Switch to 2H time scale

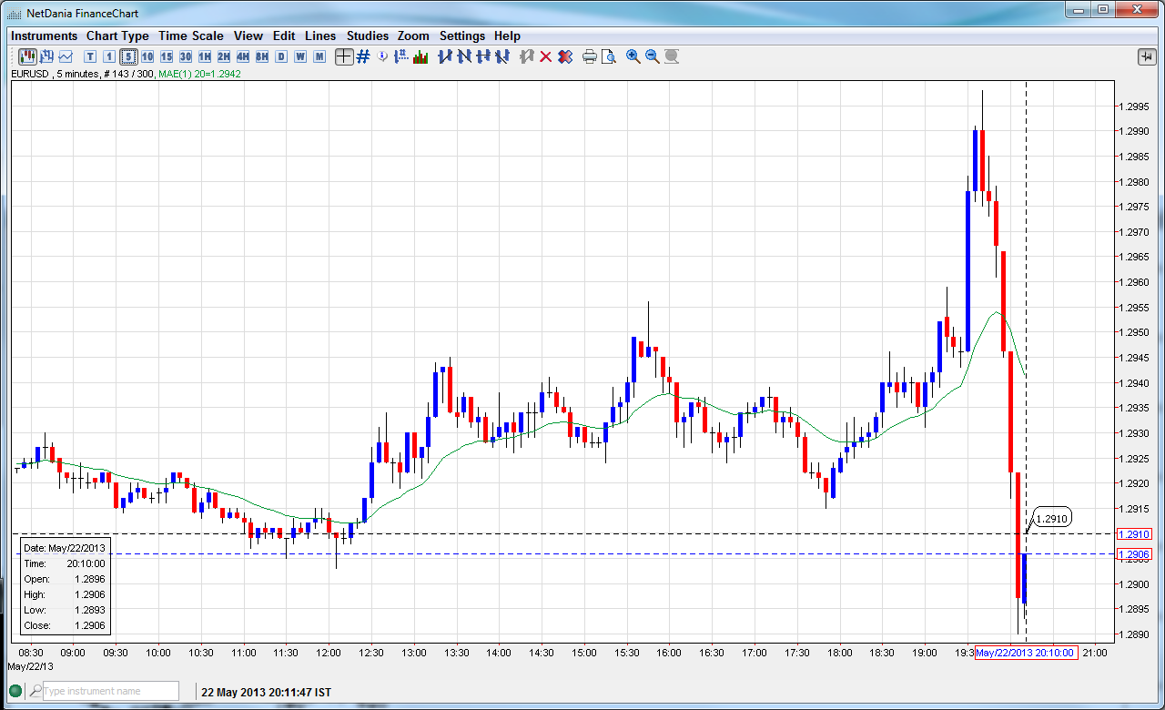point(224,56)
